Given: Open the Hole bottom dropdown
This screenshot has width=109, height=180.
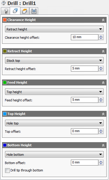Looking at the screenshot, I should 54,155.
